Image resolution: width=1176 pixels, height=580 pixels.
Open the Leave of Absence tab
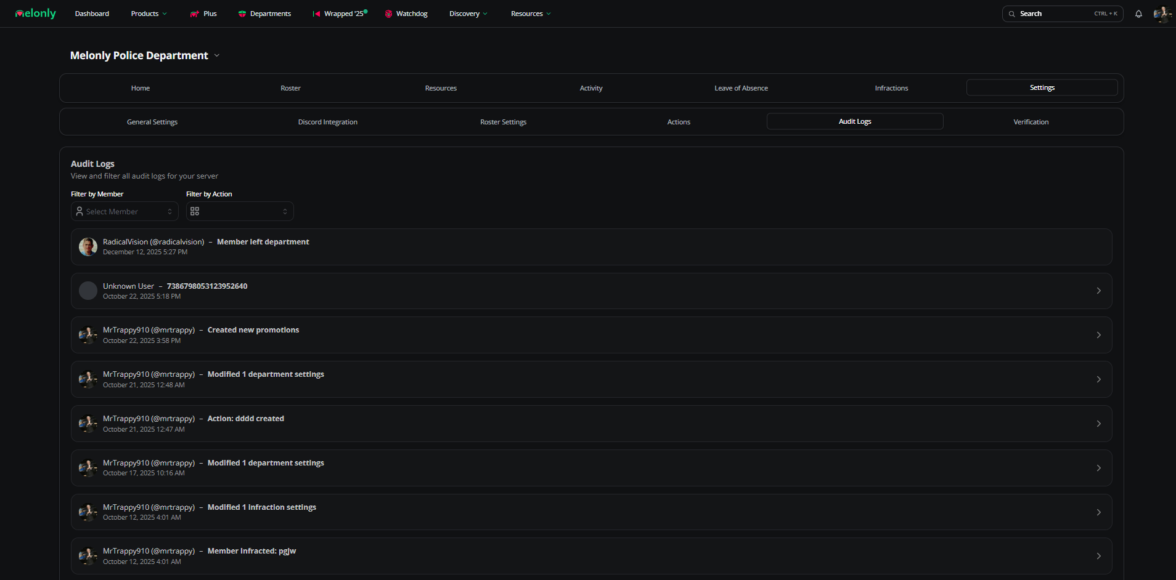tap(741, 88)
